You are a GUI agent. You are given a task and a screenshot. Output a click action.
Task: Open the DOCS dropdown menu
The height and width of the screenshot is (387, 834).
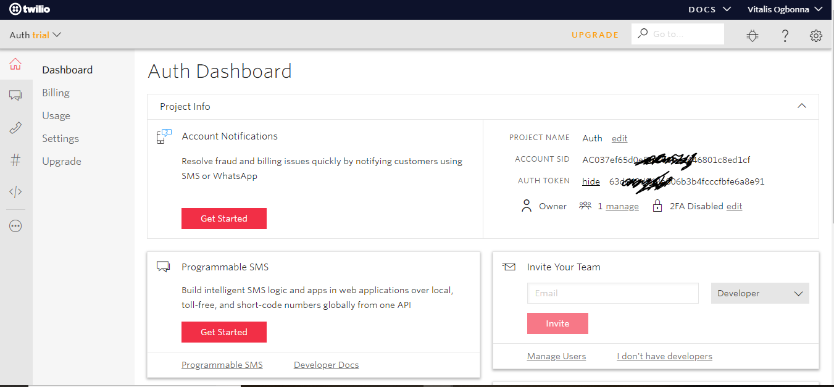710,9
